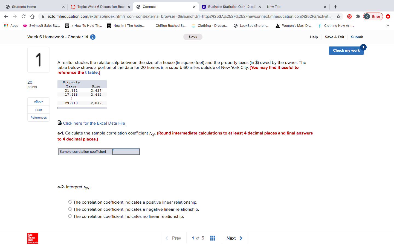Switch to the Business Statistics Quiz 12.pdf tab
Image resolution: width=394 pixels, height=246 pixels.
tap(231, 7)
